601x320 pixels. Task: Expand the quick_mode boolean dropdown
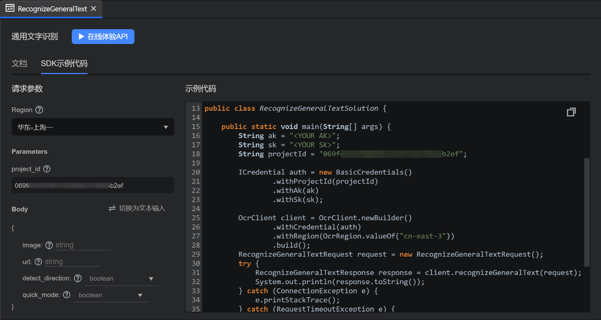pos(110,295)
